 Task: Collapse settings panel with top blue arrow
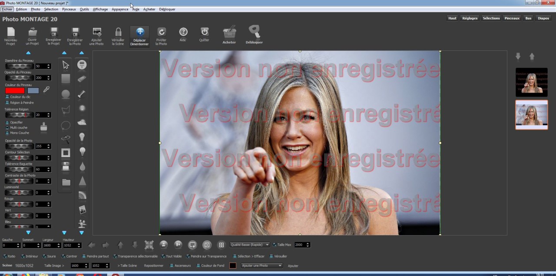pyautogui.click(x=28, y=53)
